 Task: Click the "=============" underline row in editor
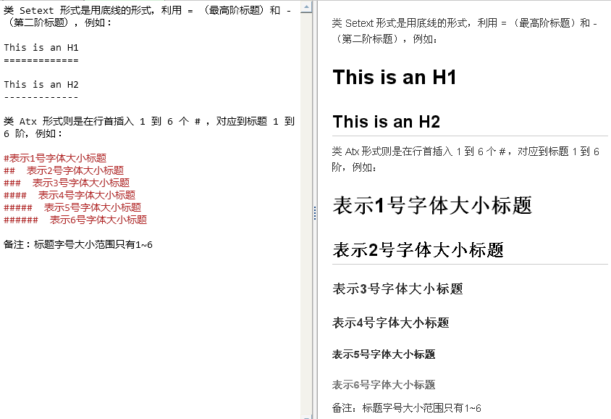[41, 59]
